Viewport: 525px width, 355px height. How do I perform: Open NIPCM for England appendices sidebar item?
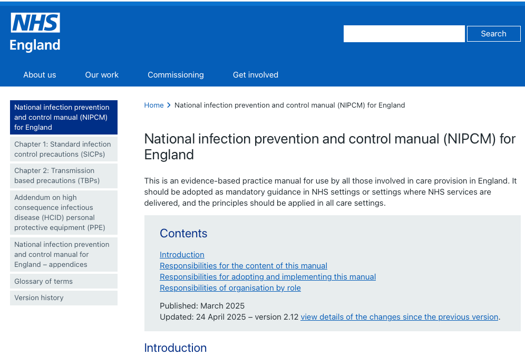click(x=64, y=254)
